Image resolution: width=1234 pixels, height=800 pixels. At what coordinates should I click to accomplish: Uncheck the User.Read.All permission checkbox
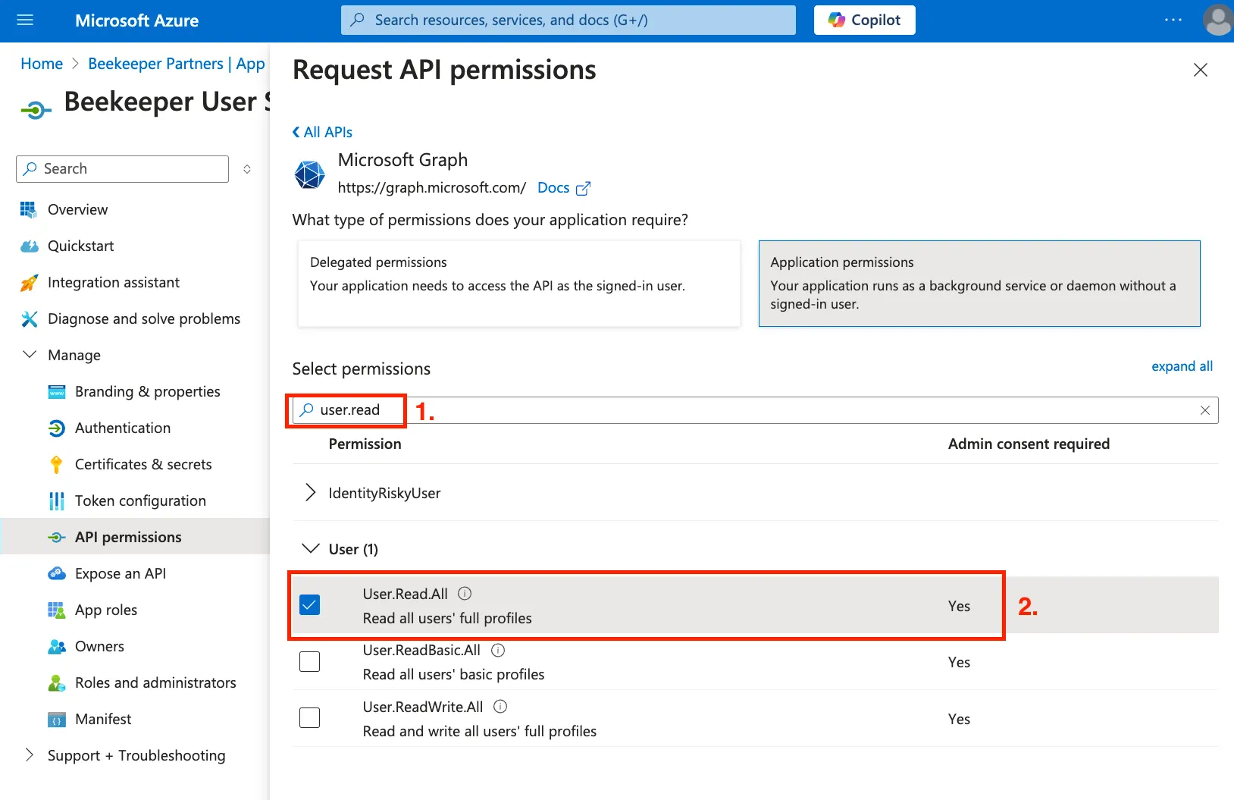tap(309, 604)
